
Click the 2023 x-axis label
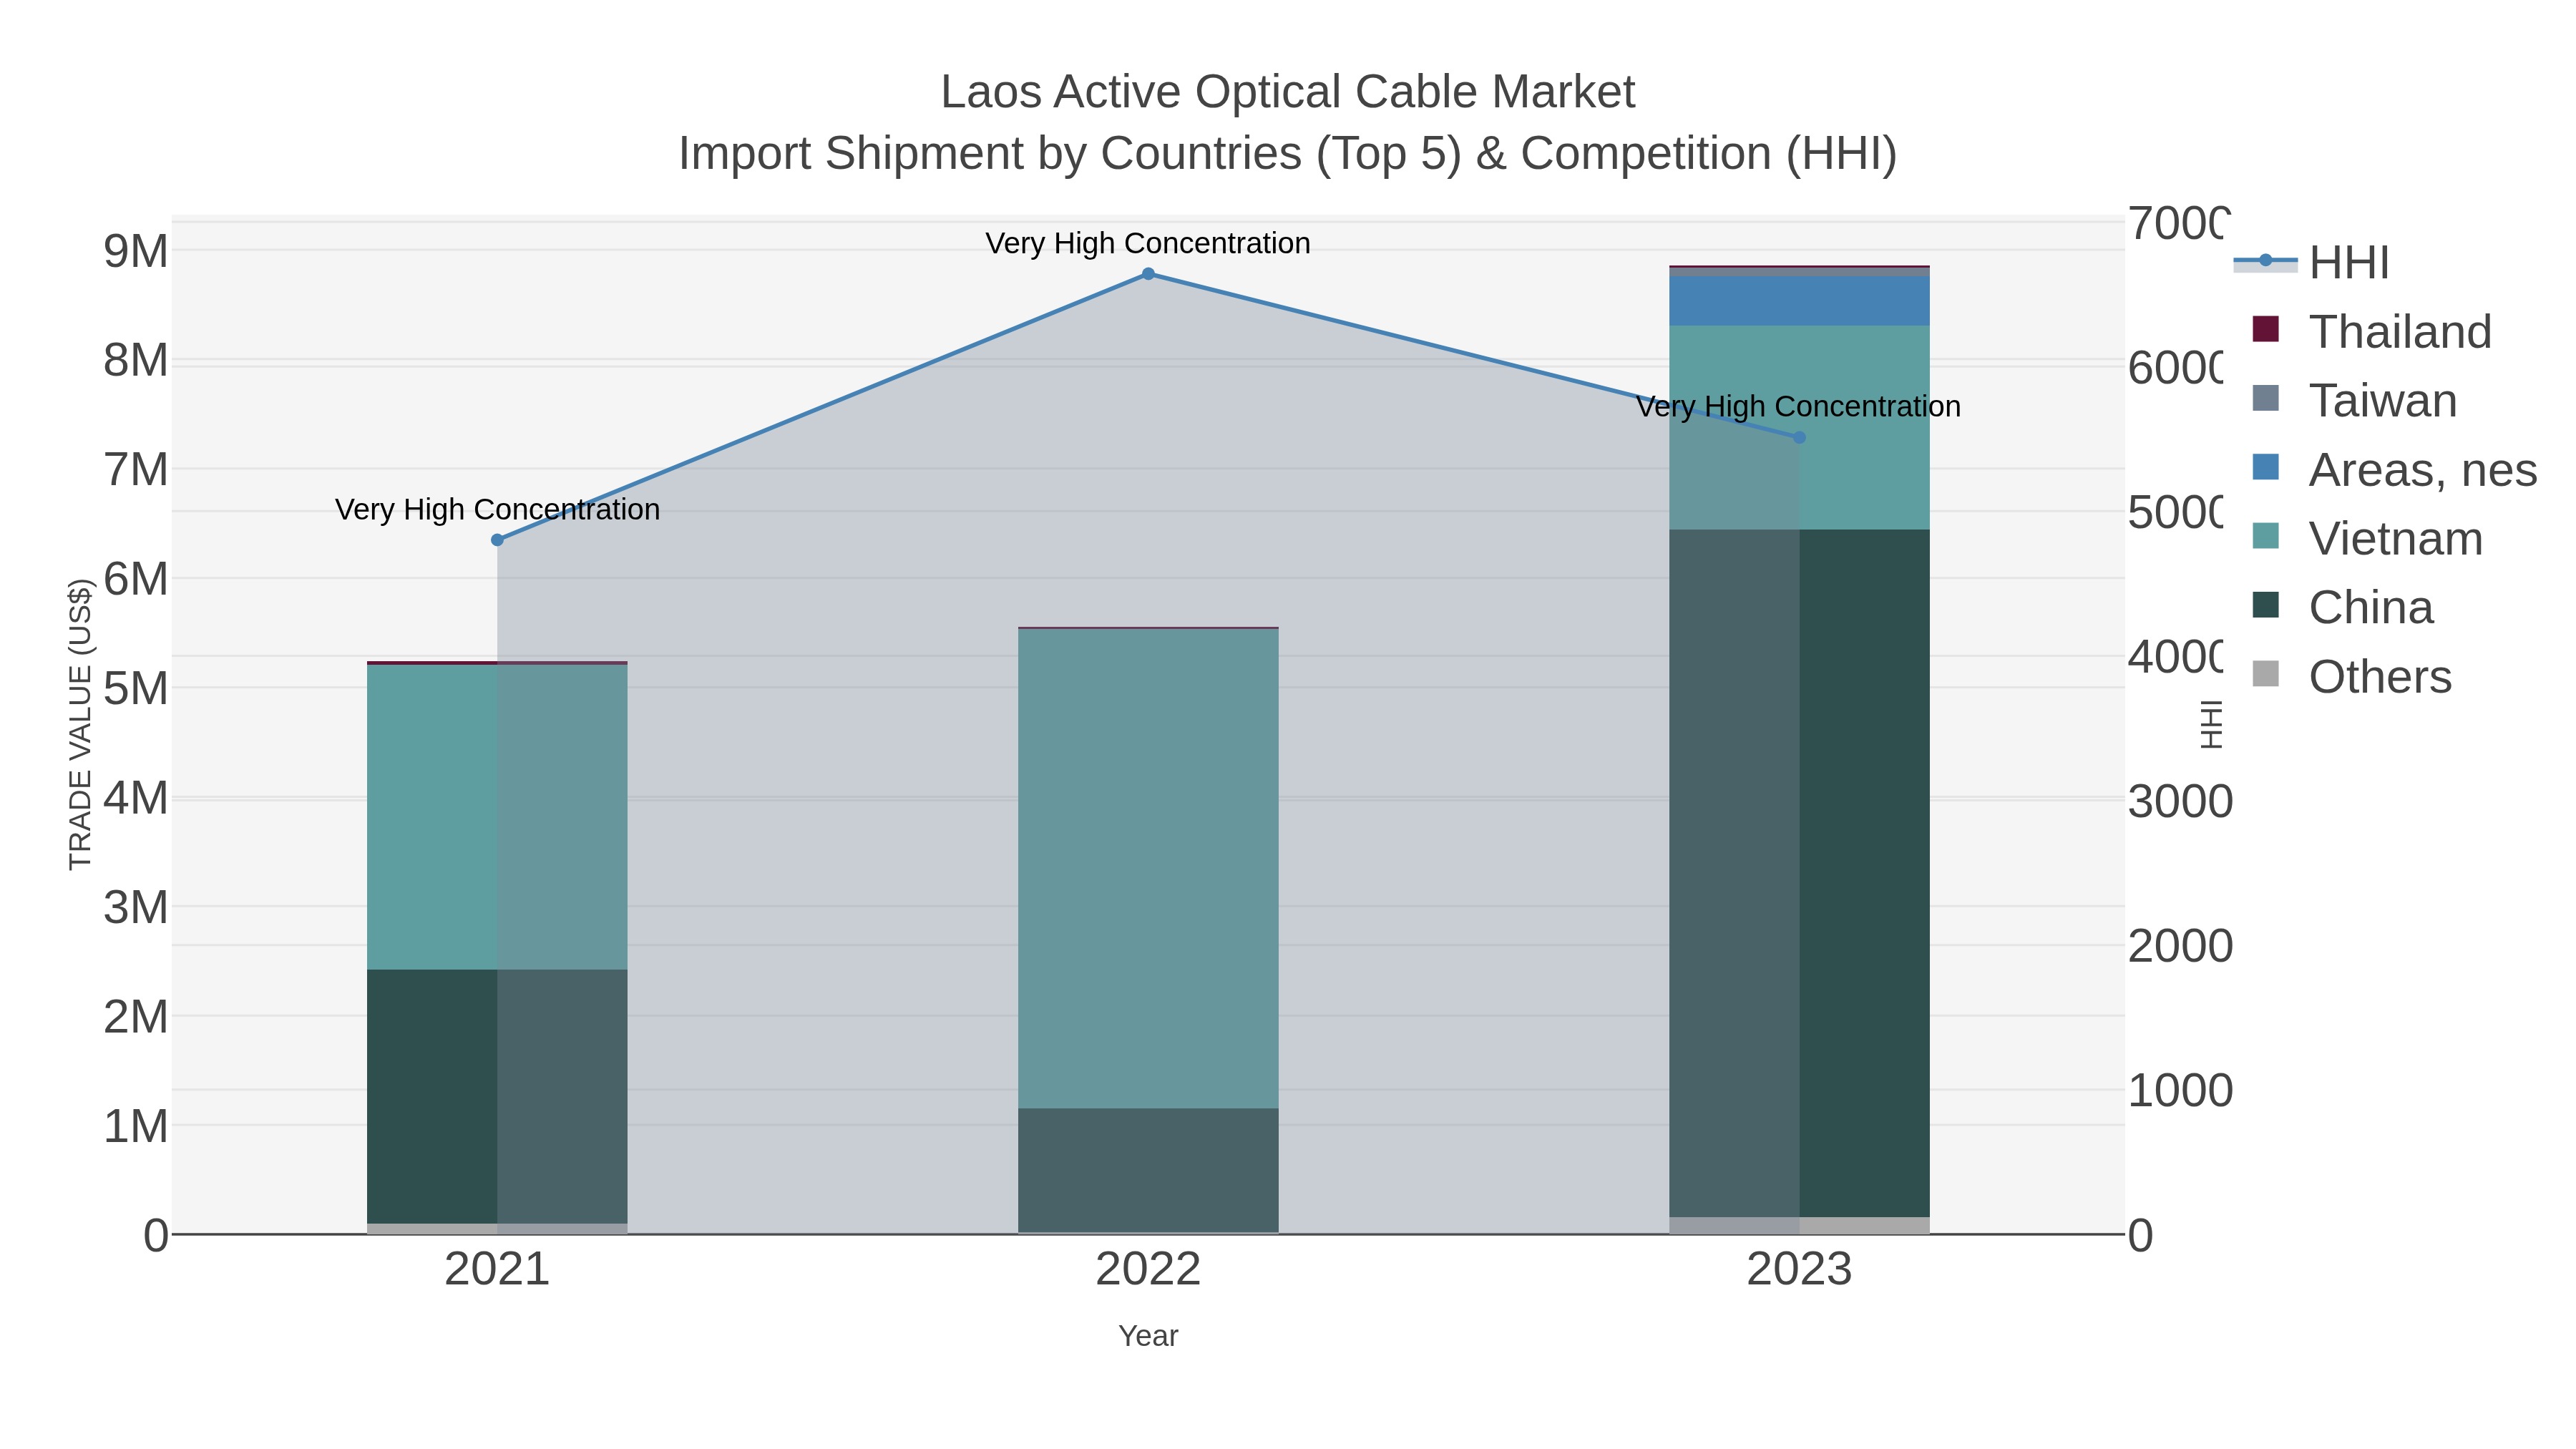(1799, 1269)
